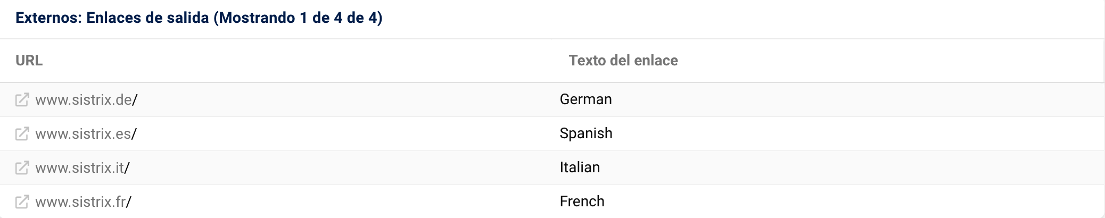The height and width of the screenshot is (218, 1105).
Task: Click the '(Mostrando 1 de 4 de 4)' count text
Action: 298,18
